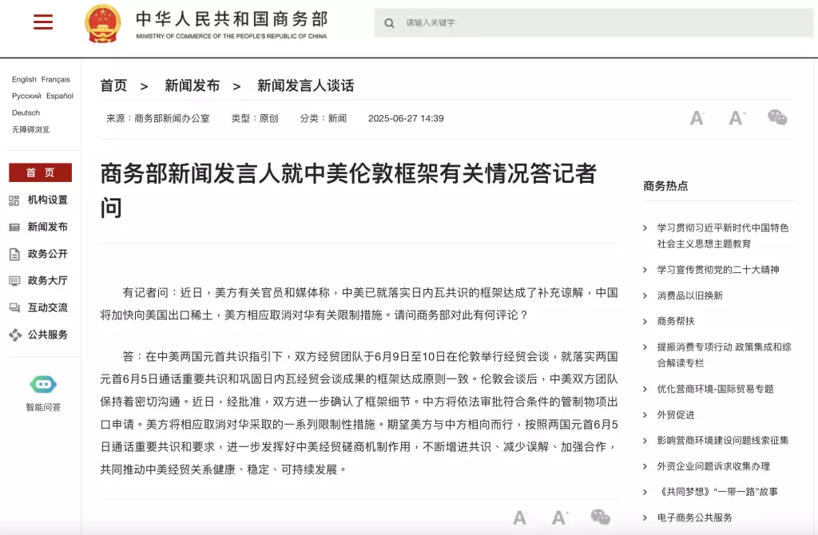
Task: Click the national emblem logo
Action: (x=103, y=23)
